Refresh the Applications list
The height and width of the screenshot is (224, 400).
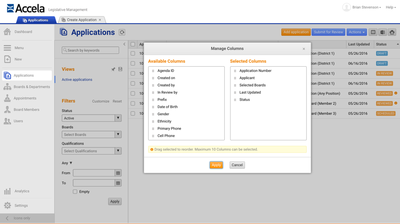click(x=122, y=32)
